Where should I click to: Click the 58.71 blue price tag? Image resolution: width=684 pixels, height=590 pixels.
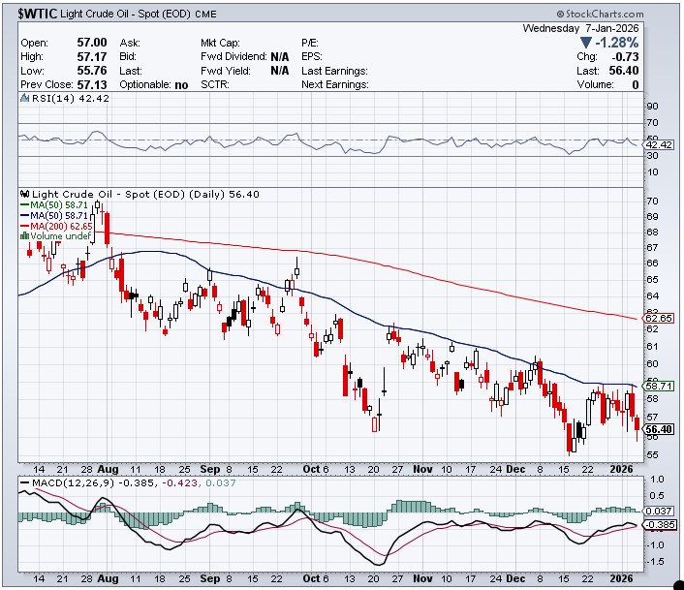click(x=658, y=385)
